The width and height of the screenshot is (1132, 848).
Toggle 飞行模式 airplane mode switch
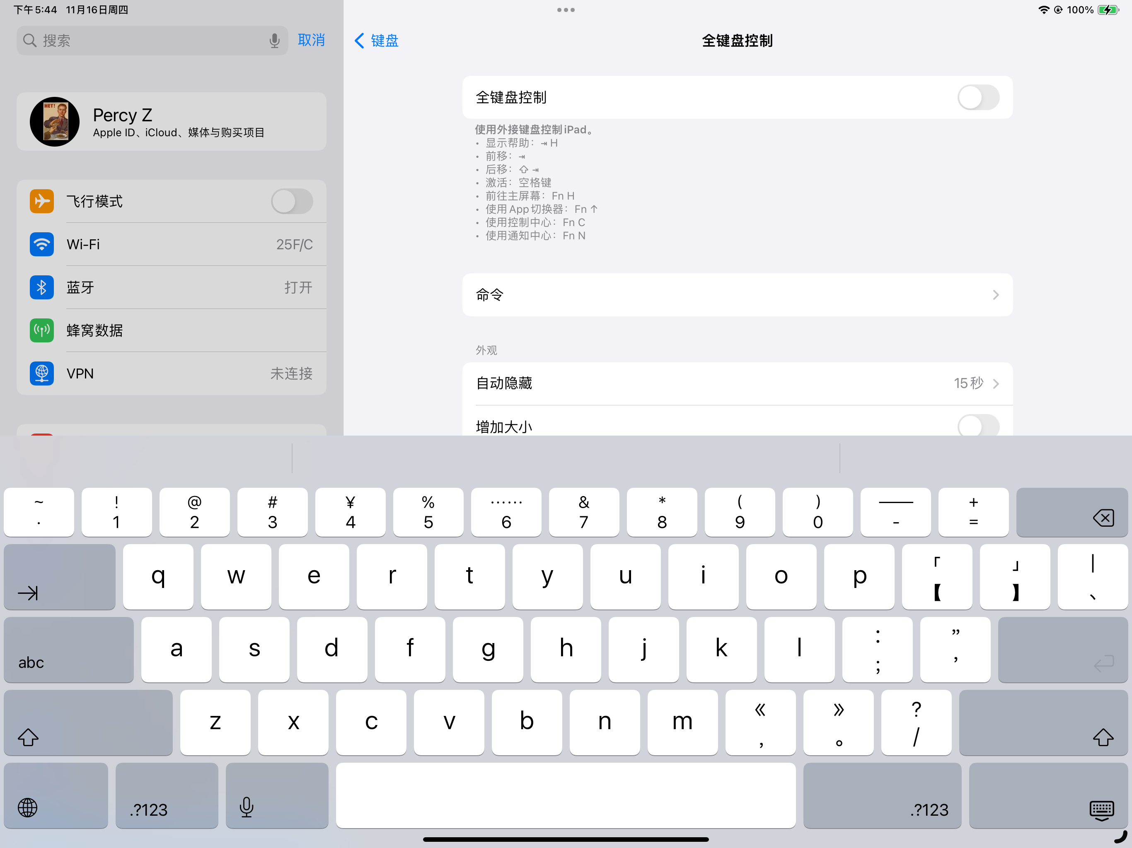pos(292,202)
